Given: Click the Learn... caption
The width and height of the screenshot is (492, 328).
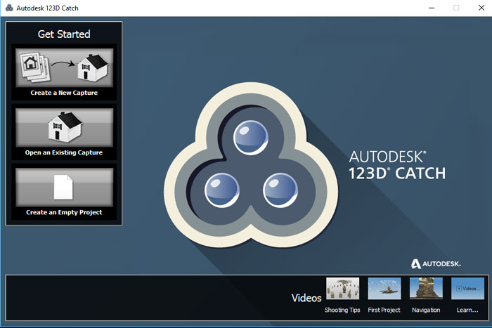Looking at the screenshot, I should [467, 310].
